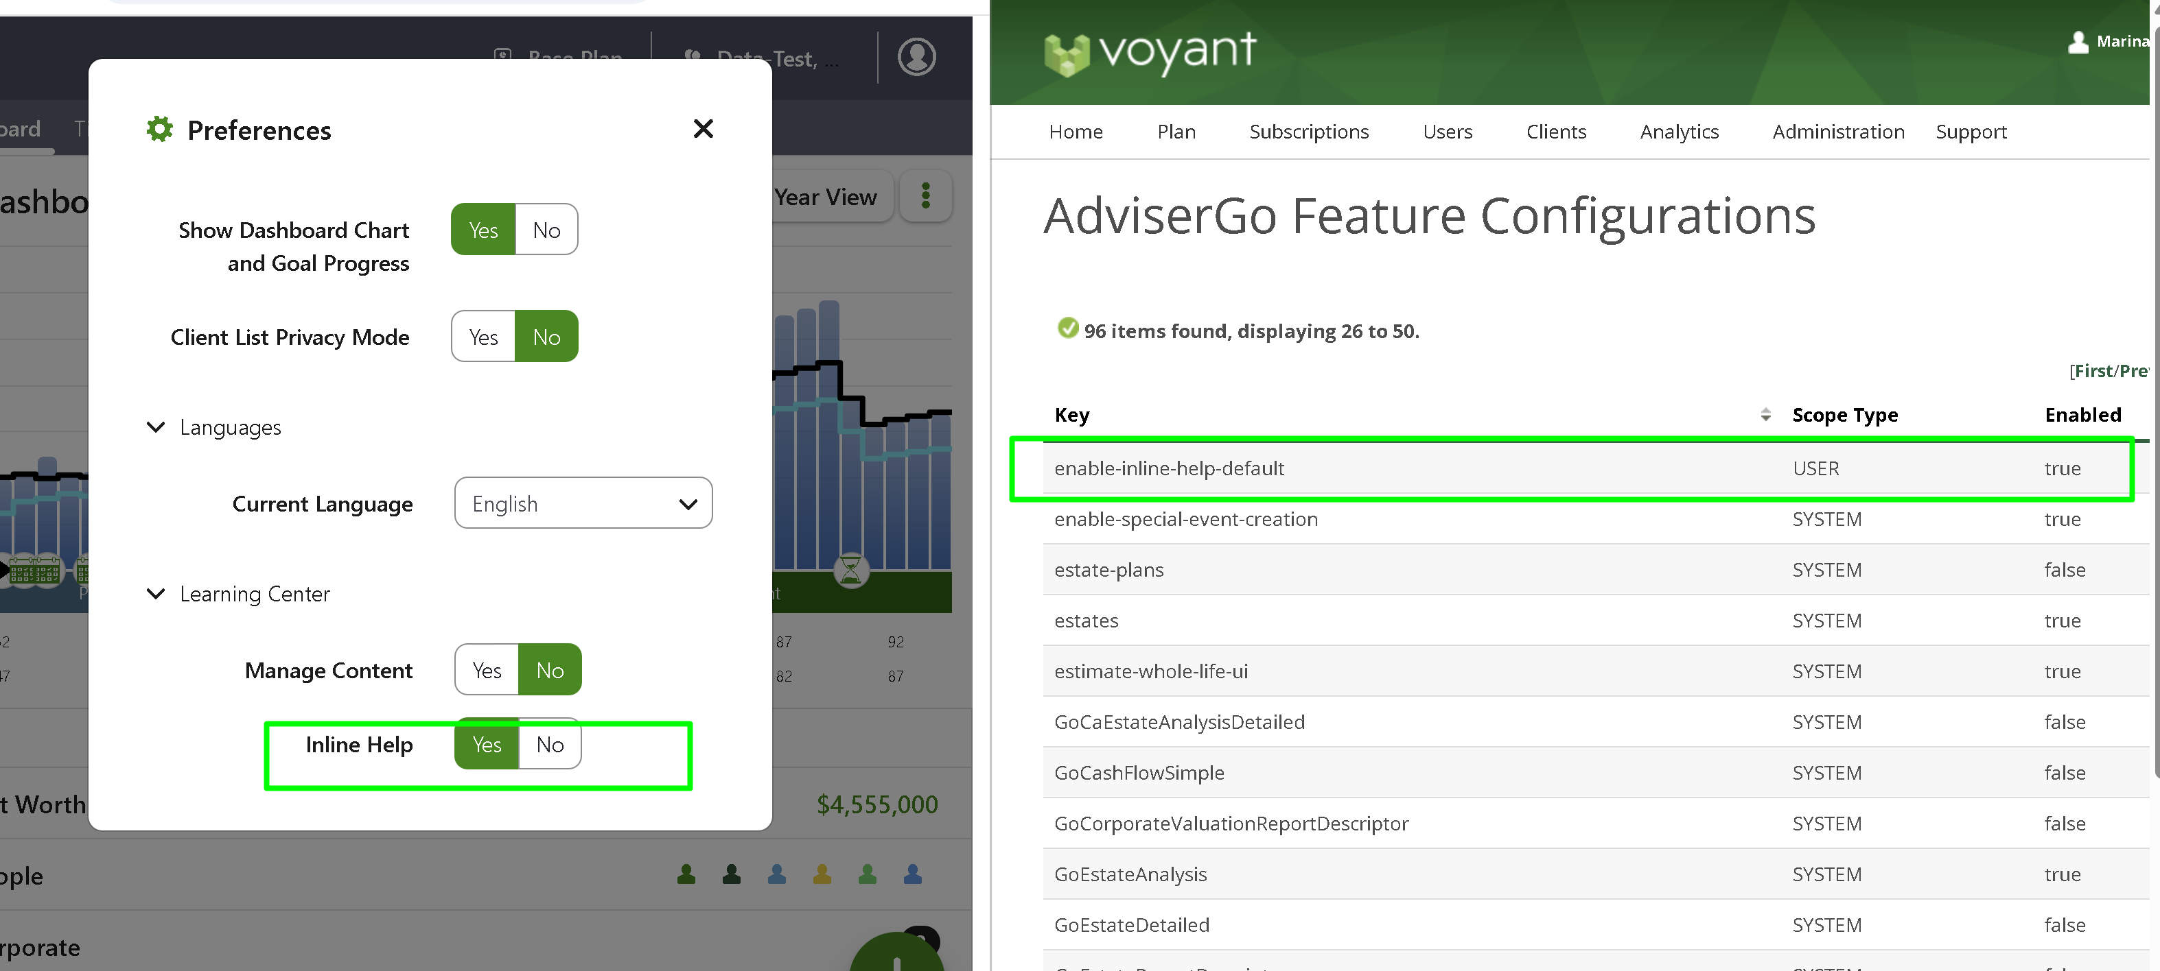This screenshot has width=2160, height=971.
Task: Open the Current Language dropdown
Action: 583,503
